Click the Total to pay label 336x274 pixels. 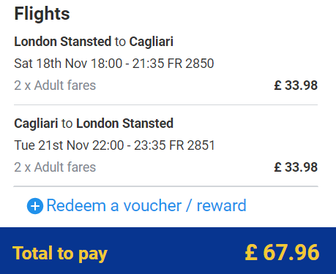coord(60,254)
